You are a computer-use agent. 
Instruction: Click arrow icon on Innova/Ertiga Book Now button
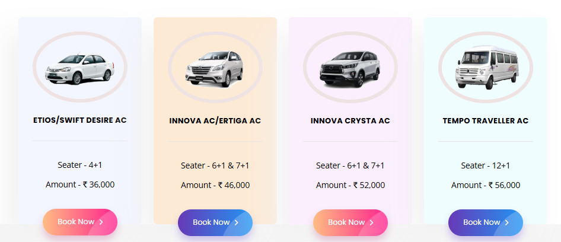tap(237, 222)
